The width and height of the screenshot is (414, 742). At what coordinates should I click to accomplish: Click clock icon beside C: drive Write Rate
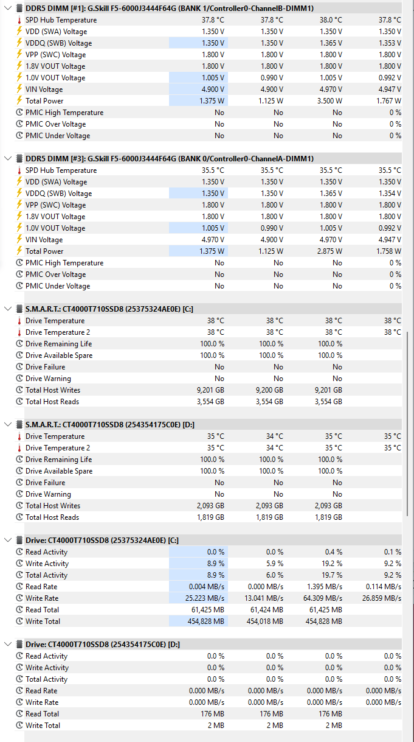coord(19,598)
